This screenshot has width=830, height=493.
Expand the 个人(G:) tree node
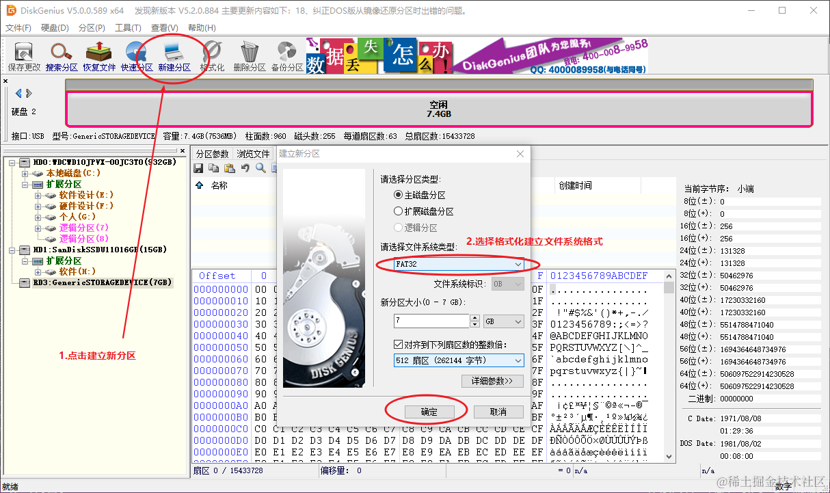38,217
